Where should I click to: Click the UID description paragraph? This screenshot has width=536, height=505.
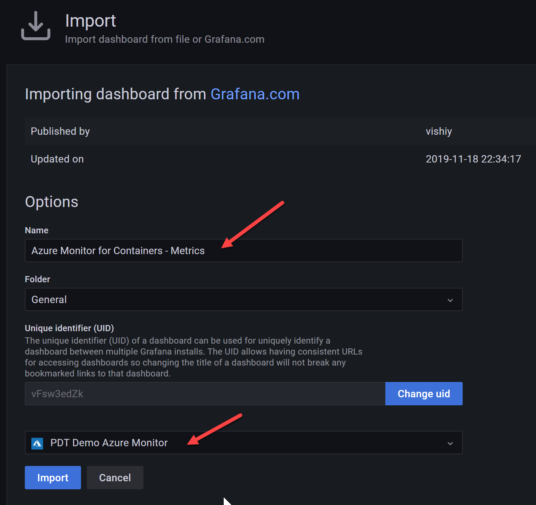point(194,357)
